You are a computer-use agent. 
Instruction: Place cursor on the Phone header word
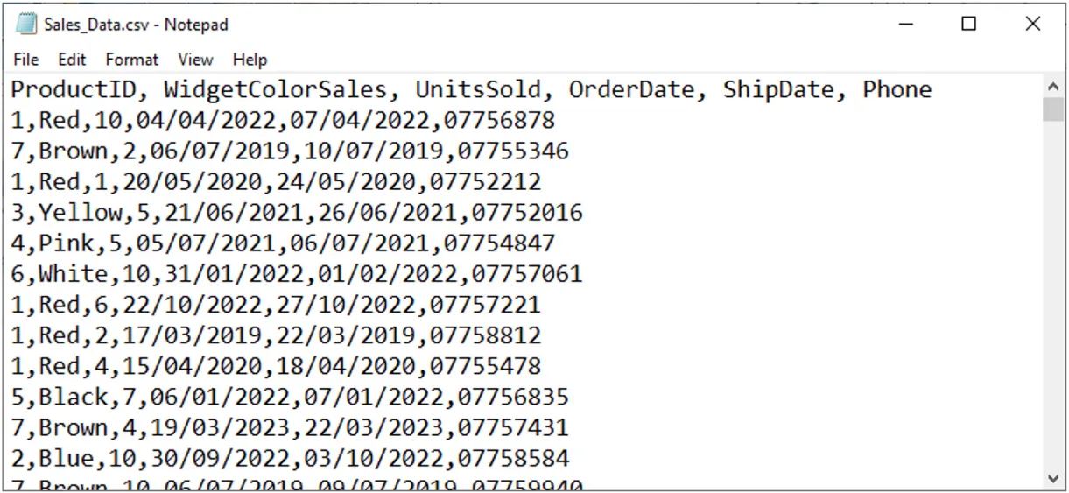coord(897,89)
